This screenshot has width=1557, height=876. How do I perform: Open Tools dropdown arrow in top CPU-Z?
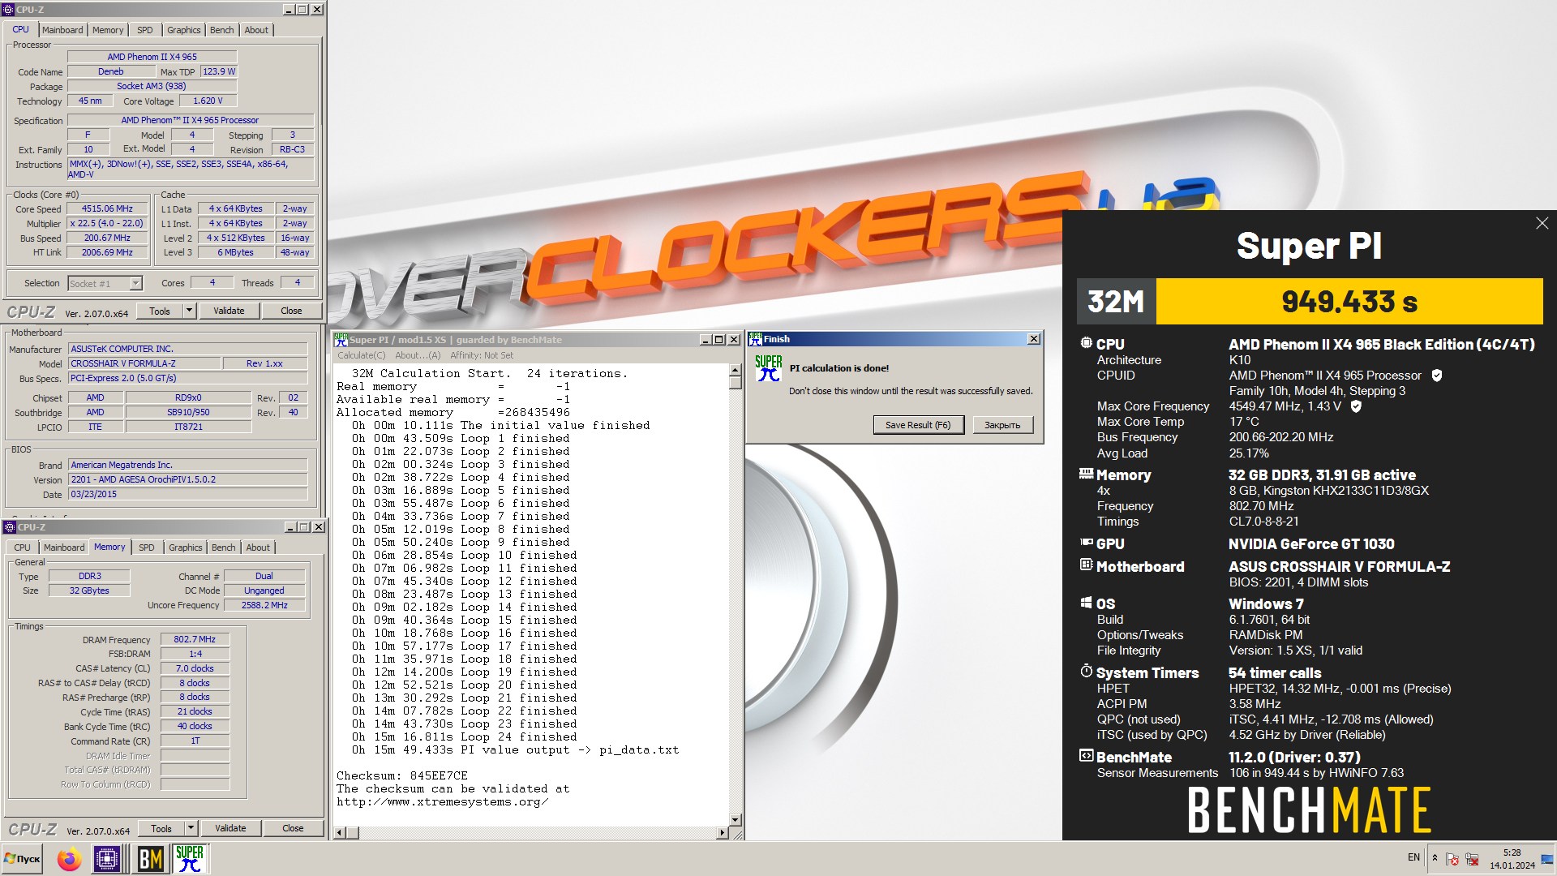click(189, 311)
